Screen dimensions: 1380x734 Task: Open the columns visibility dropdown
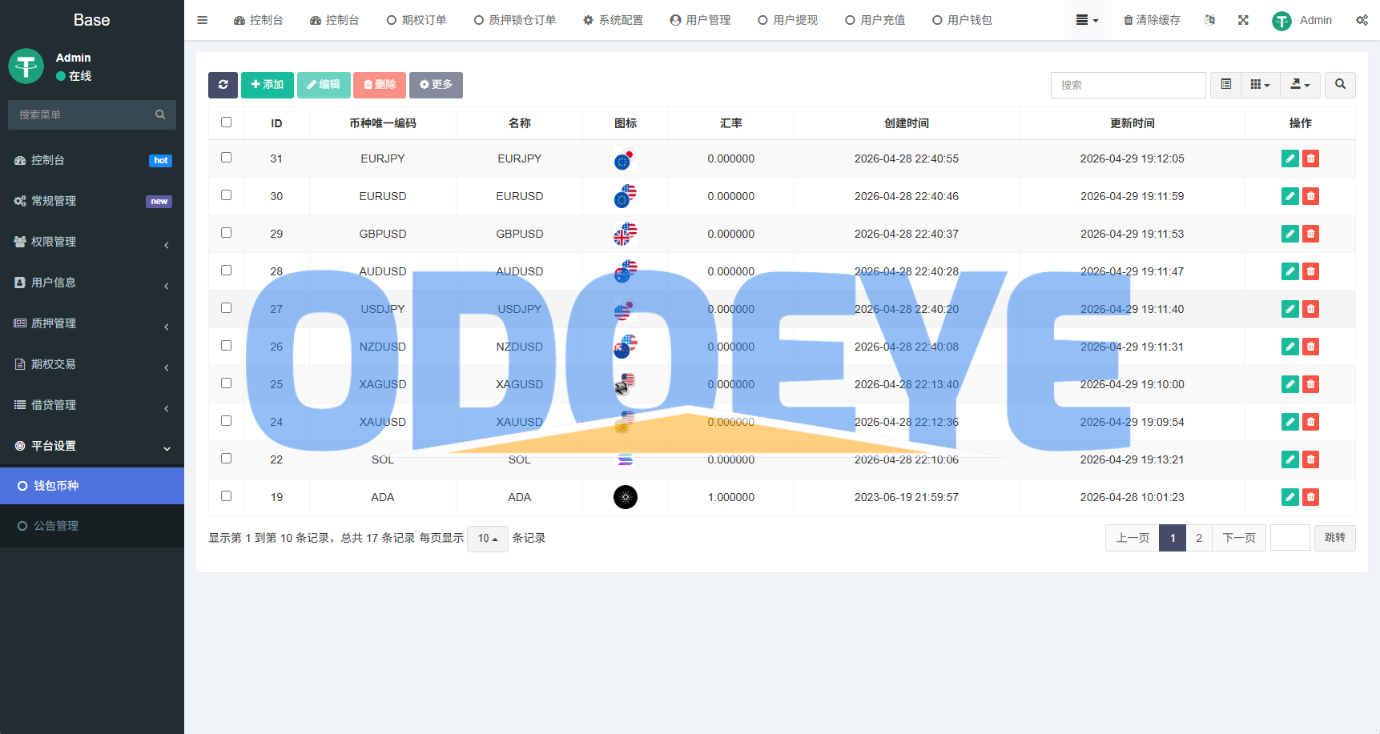tap(1260, 85)
